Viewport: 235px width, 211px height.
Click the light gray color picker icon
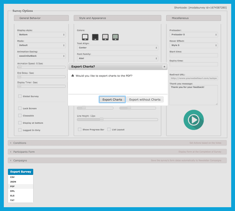pos(105,37)
